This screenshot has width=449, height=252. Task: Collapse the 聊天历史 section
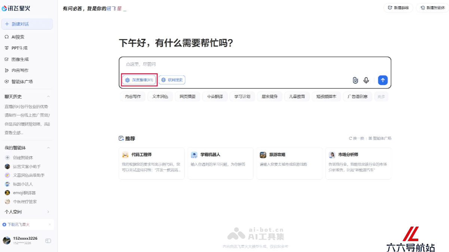49,97
